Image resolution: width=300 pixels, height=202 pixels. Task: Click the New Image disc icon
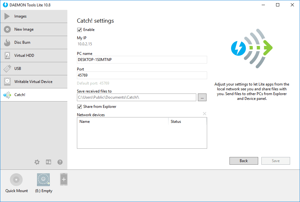click(x=7, y=29)
